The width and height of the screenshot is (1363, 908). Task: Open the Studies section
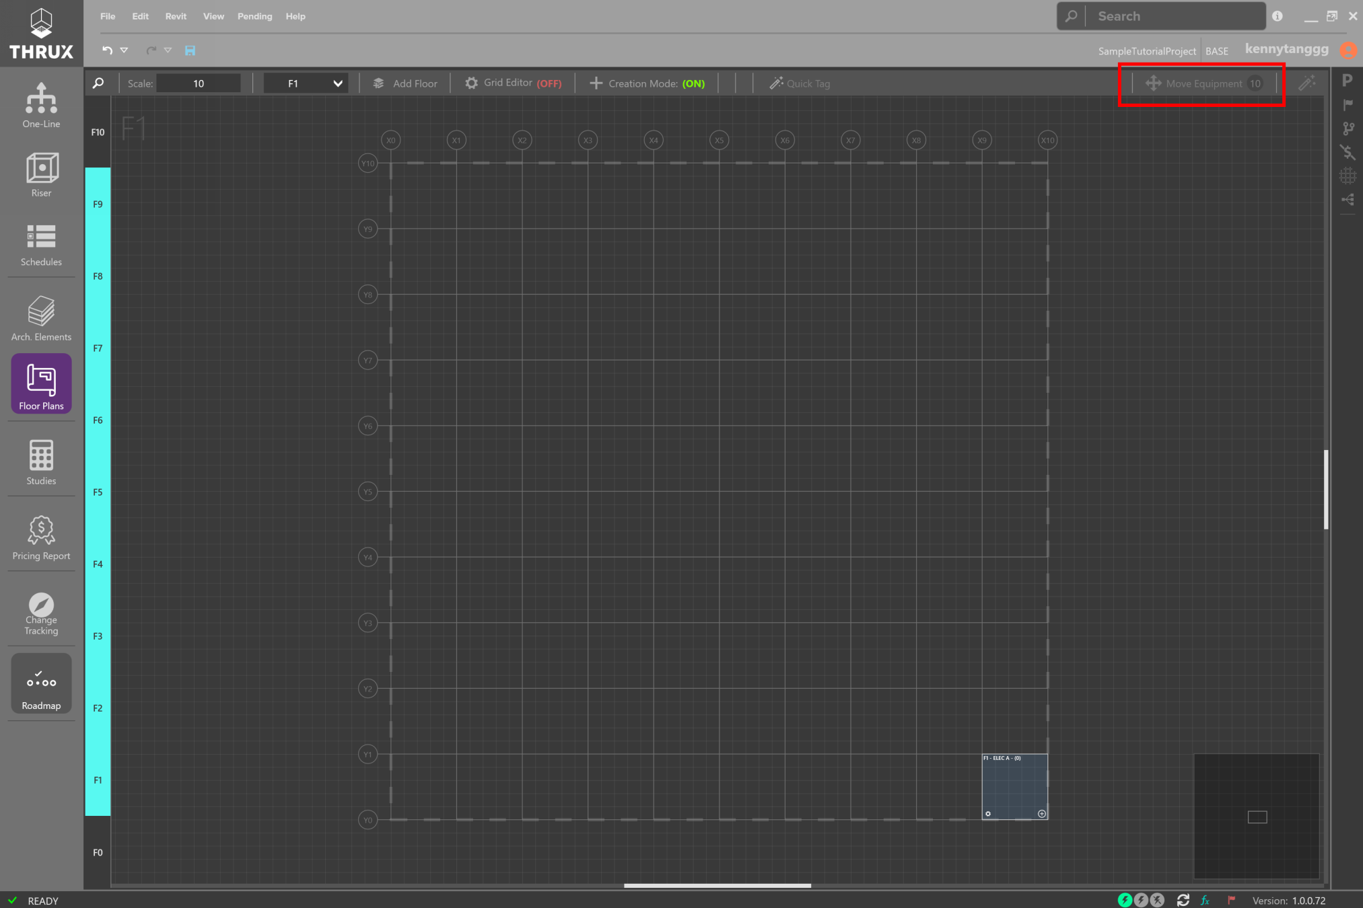point(41,461)
